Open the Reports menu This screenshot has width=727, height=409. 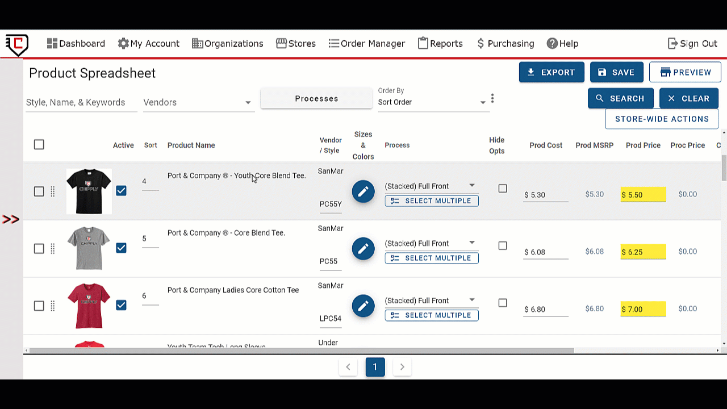click(440, 43)
